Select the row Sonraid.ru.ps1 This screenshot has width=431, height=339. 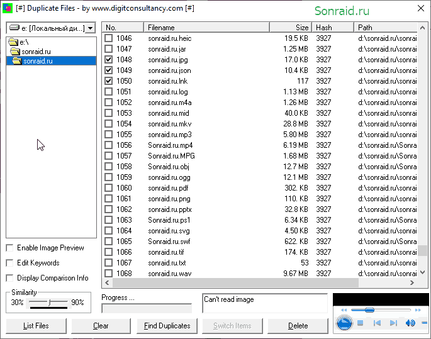(260, 220)
